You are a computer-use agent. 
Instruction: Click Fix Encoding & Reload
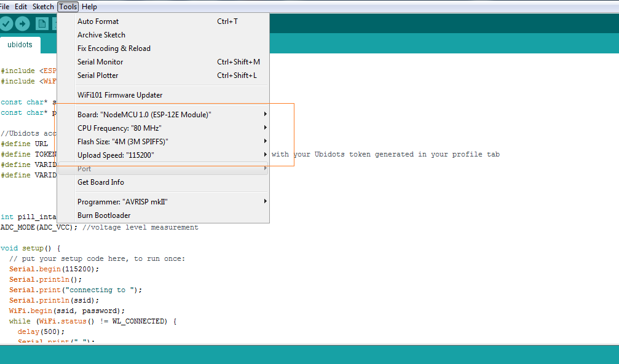point(164,48)
